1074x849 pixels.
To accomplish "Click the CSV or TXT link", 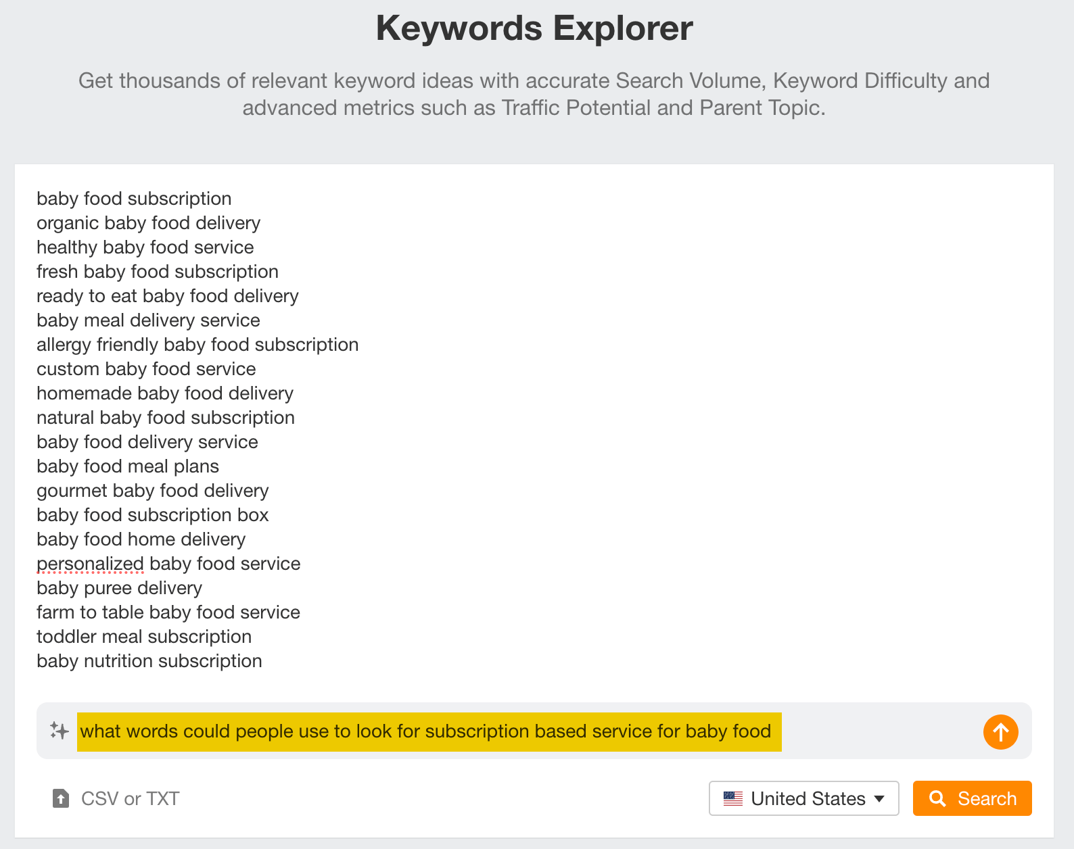I will pos(129,798).
